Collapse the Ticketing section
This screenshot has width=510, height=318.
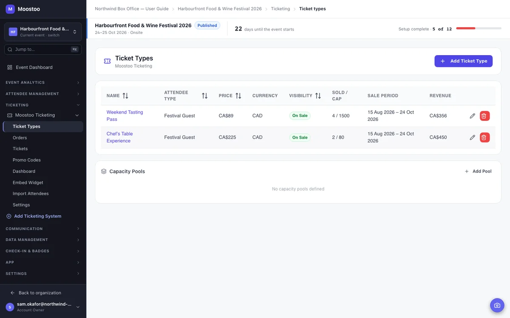[43, 105]
